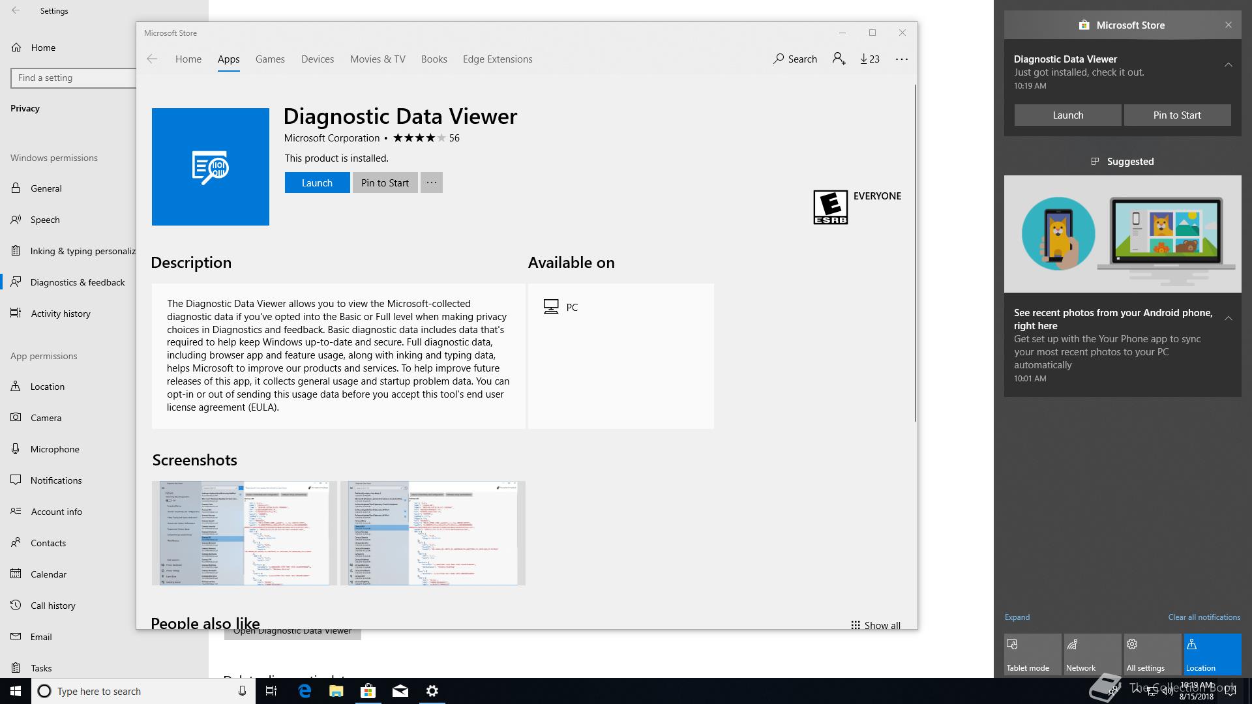Launch Microsoft Edge from the taskbar
This screenshot has width=1252, height=704.
[x=305, y=691]
